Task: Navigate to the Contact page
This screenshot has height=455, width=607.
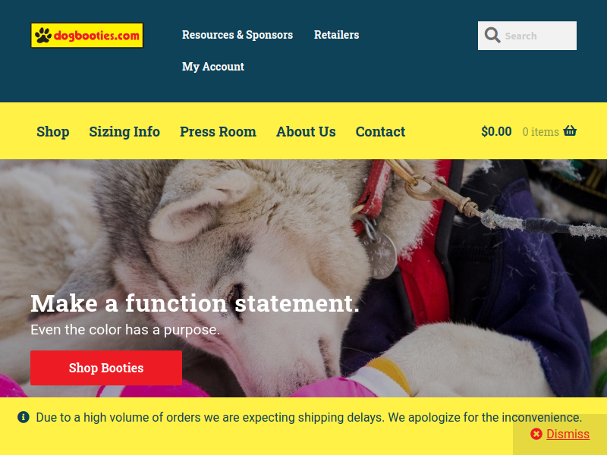Action: click(x=380, y=131)
